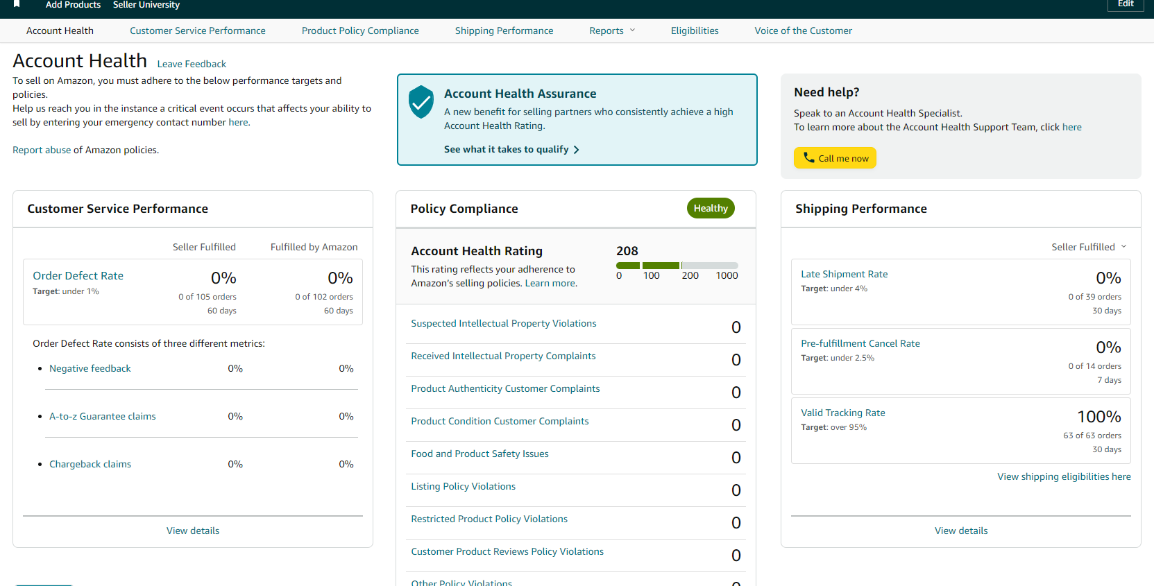Screen dimensions: 1154x586
Task: Click the '63 of 63 orders' text
Action: tap(1092, 436)
